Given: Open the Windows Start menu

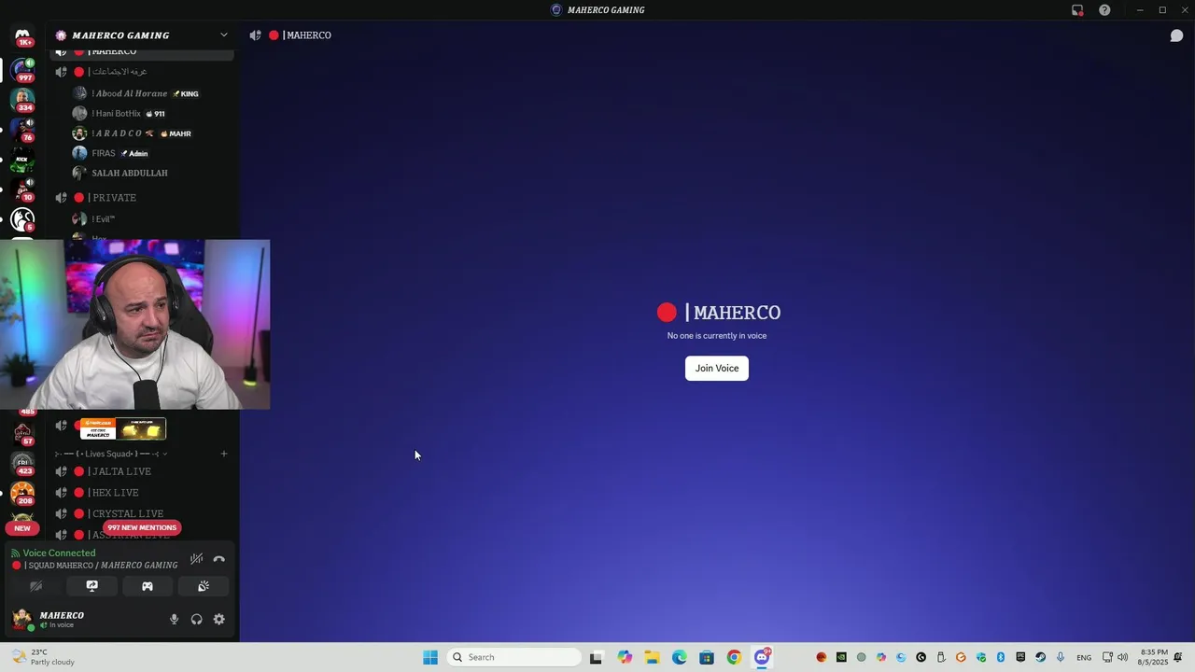Looking at the screenshot, I should [430, 657].
